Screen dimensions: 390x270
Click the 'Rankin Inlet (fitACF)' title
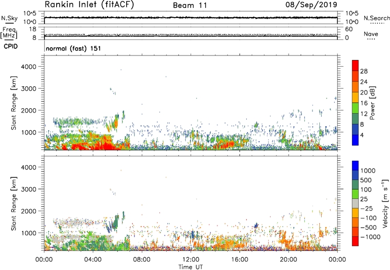(x=89, y=5)
